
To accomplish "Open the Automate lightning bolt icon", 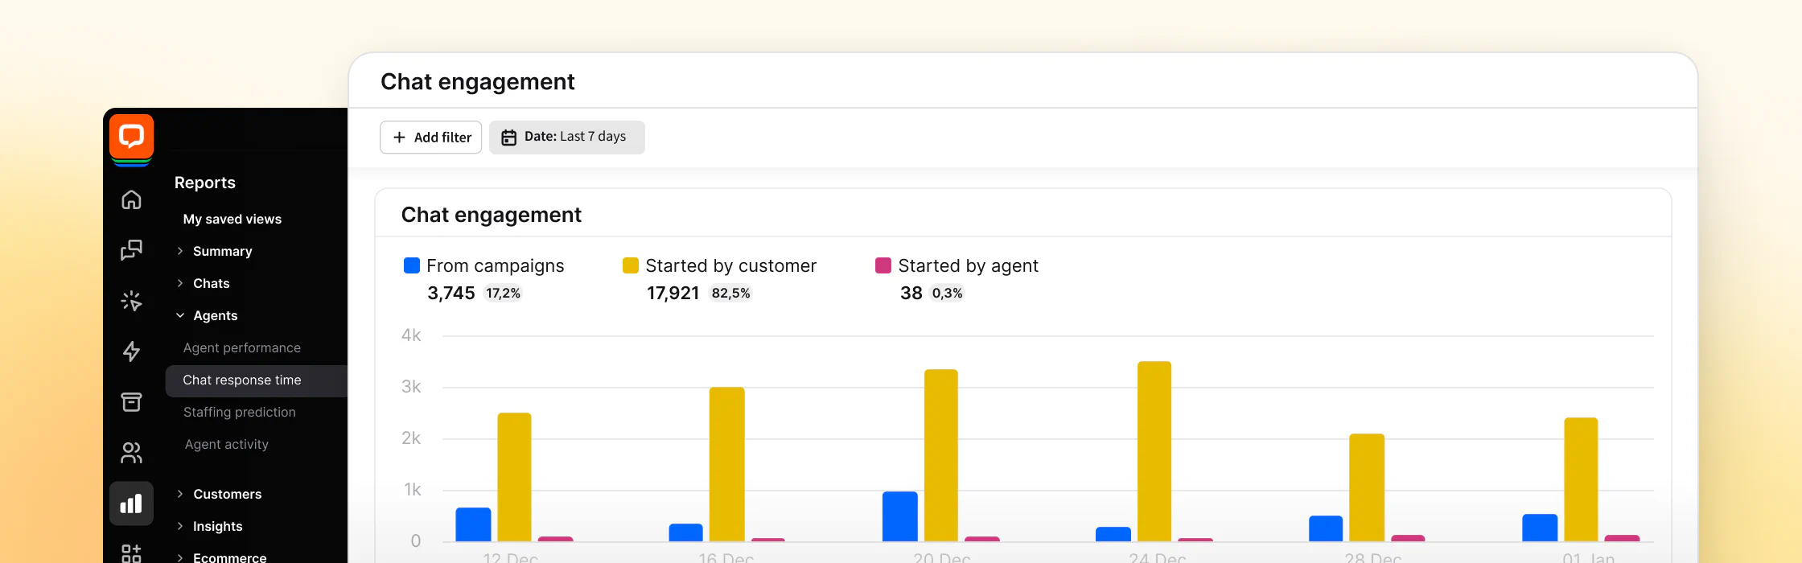I will click(131, 351).
